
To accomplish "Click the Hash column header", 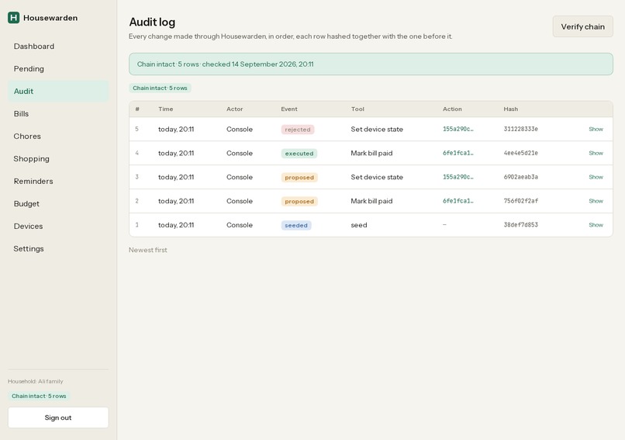I will click(x=510, y=109).
